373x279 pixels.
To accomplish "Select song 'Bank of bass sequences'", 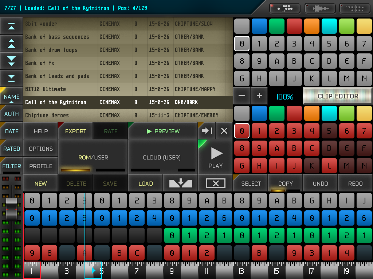I will click(x=128, y=37).
